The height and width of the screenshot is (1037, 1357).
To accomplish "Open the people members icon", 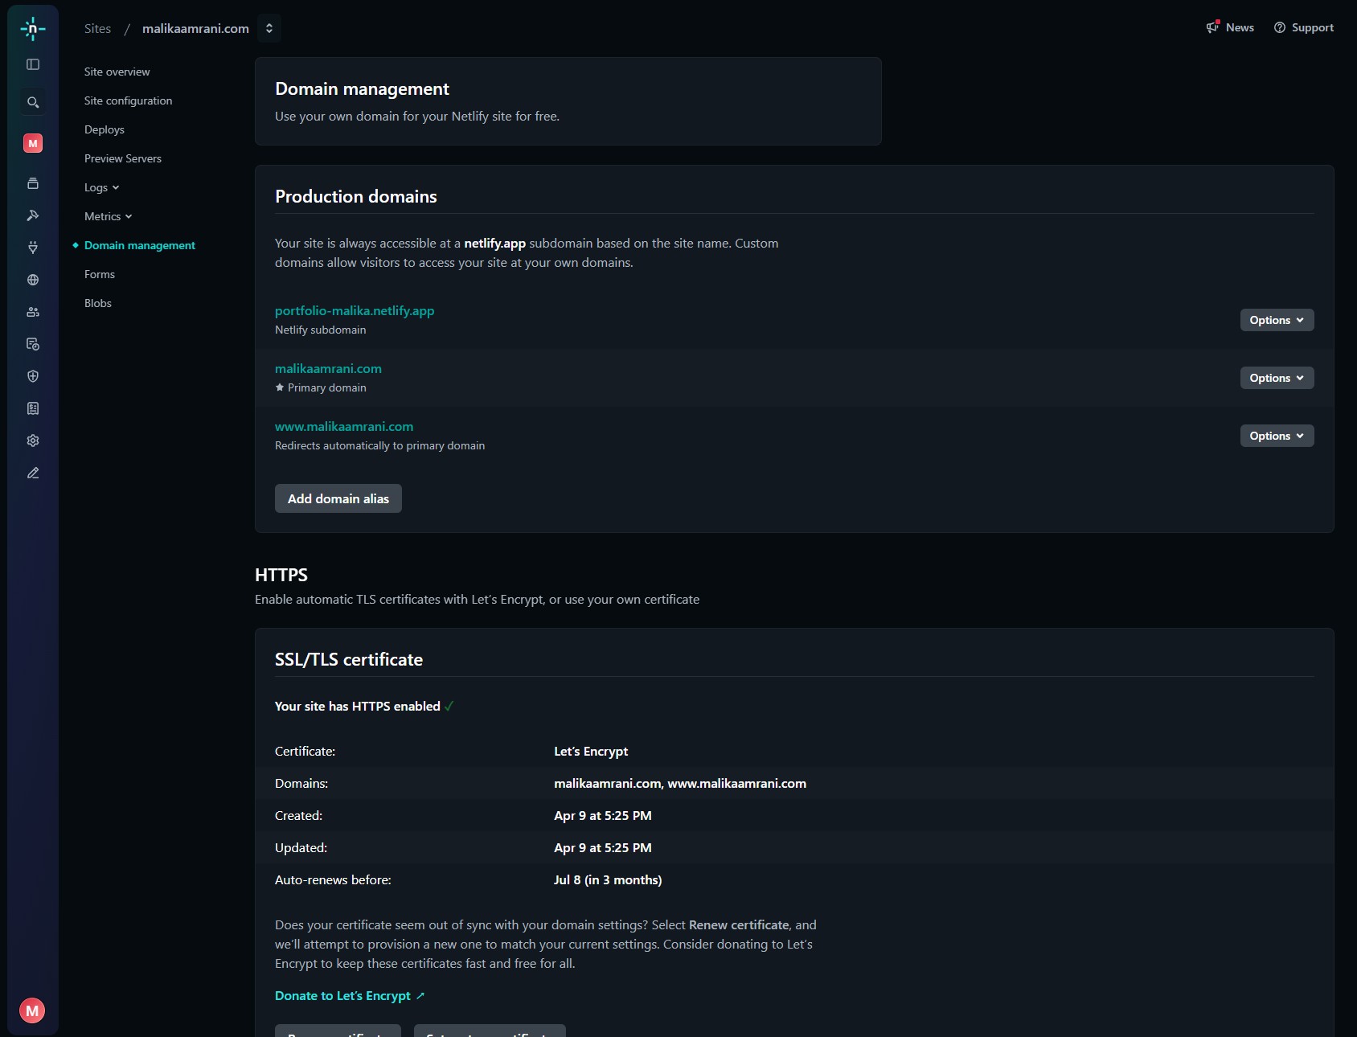I will (33, 312).
